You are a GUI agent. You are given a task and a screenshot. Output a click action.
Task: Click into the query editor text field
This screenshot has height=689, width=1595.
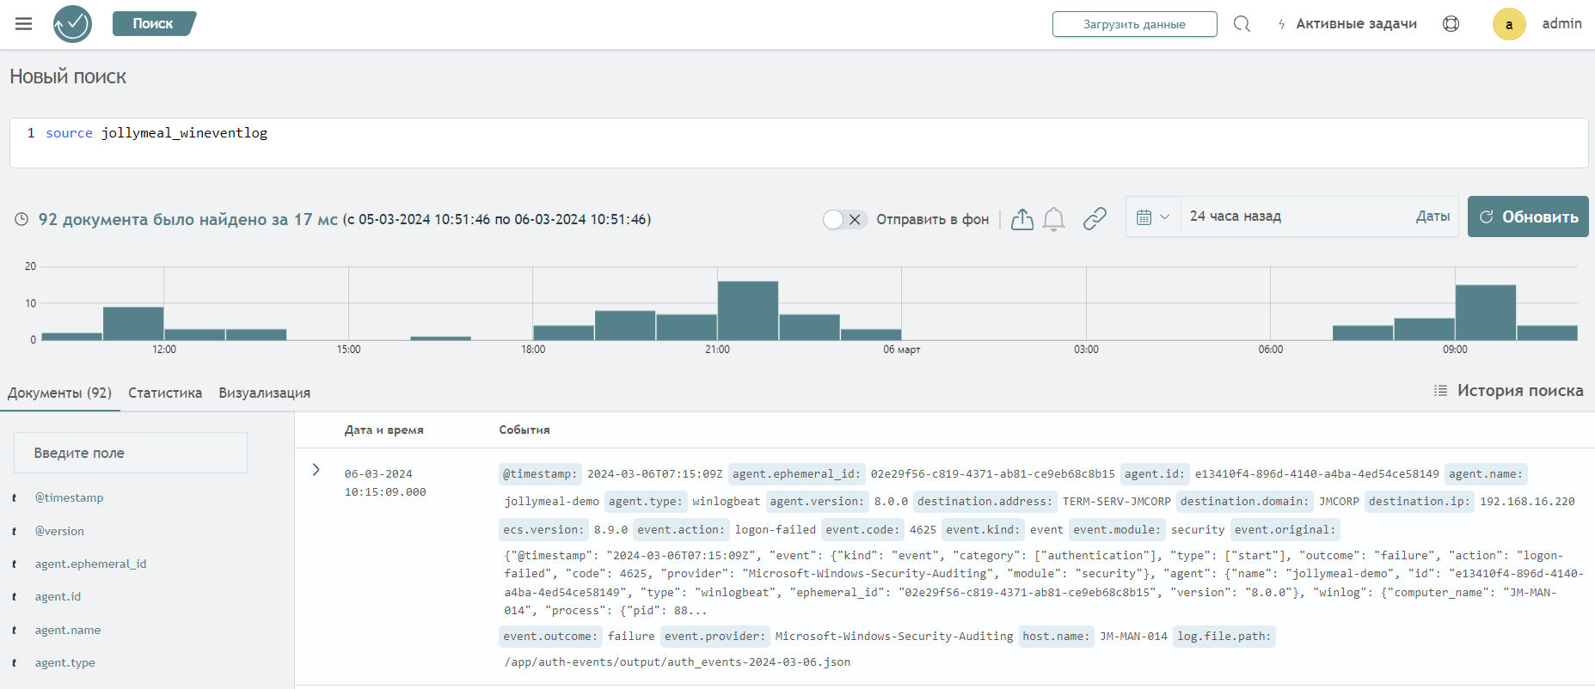(x=798, y=143)
